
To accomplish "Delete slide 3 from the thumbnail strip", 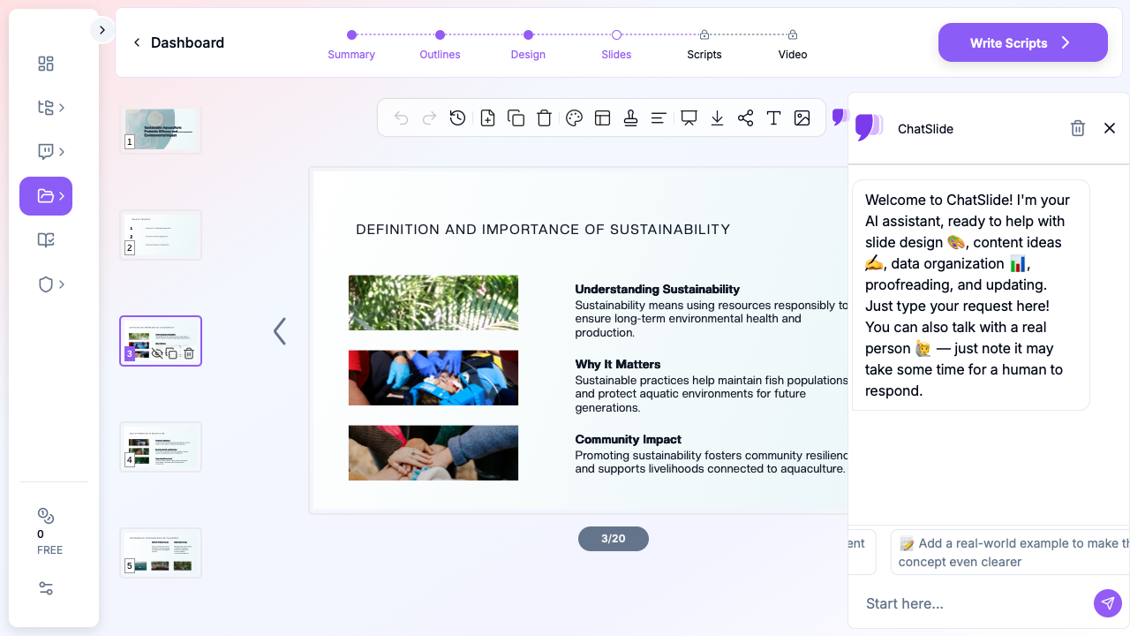I will pyautogui.click(x=188, y=353).
